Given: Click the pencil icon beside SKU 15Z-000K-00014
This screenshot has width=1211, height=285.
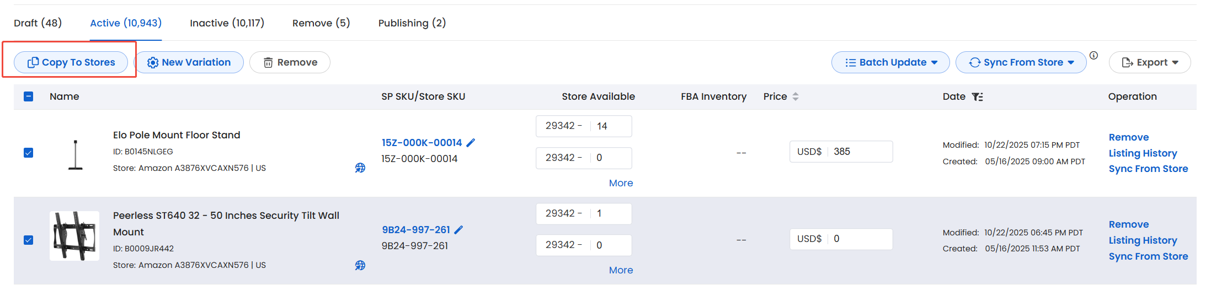Looking at the screenshot, I should (471, 143).
